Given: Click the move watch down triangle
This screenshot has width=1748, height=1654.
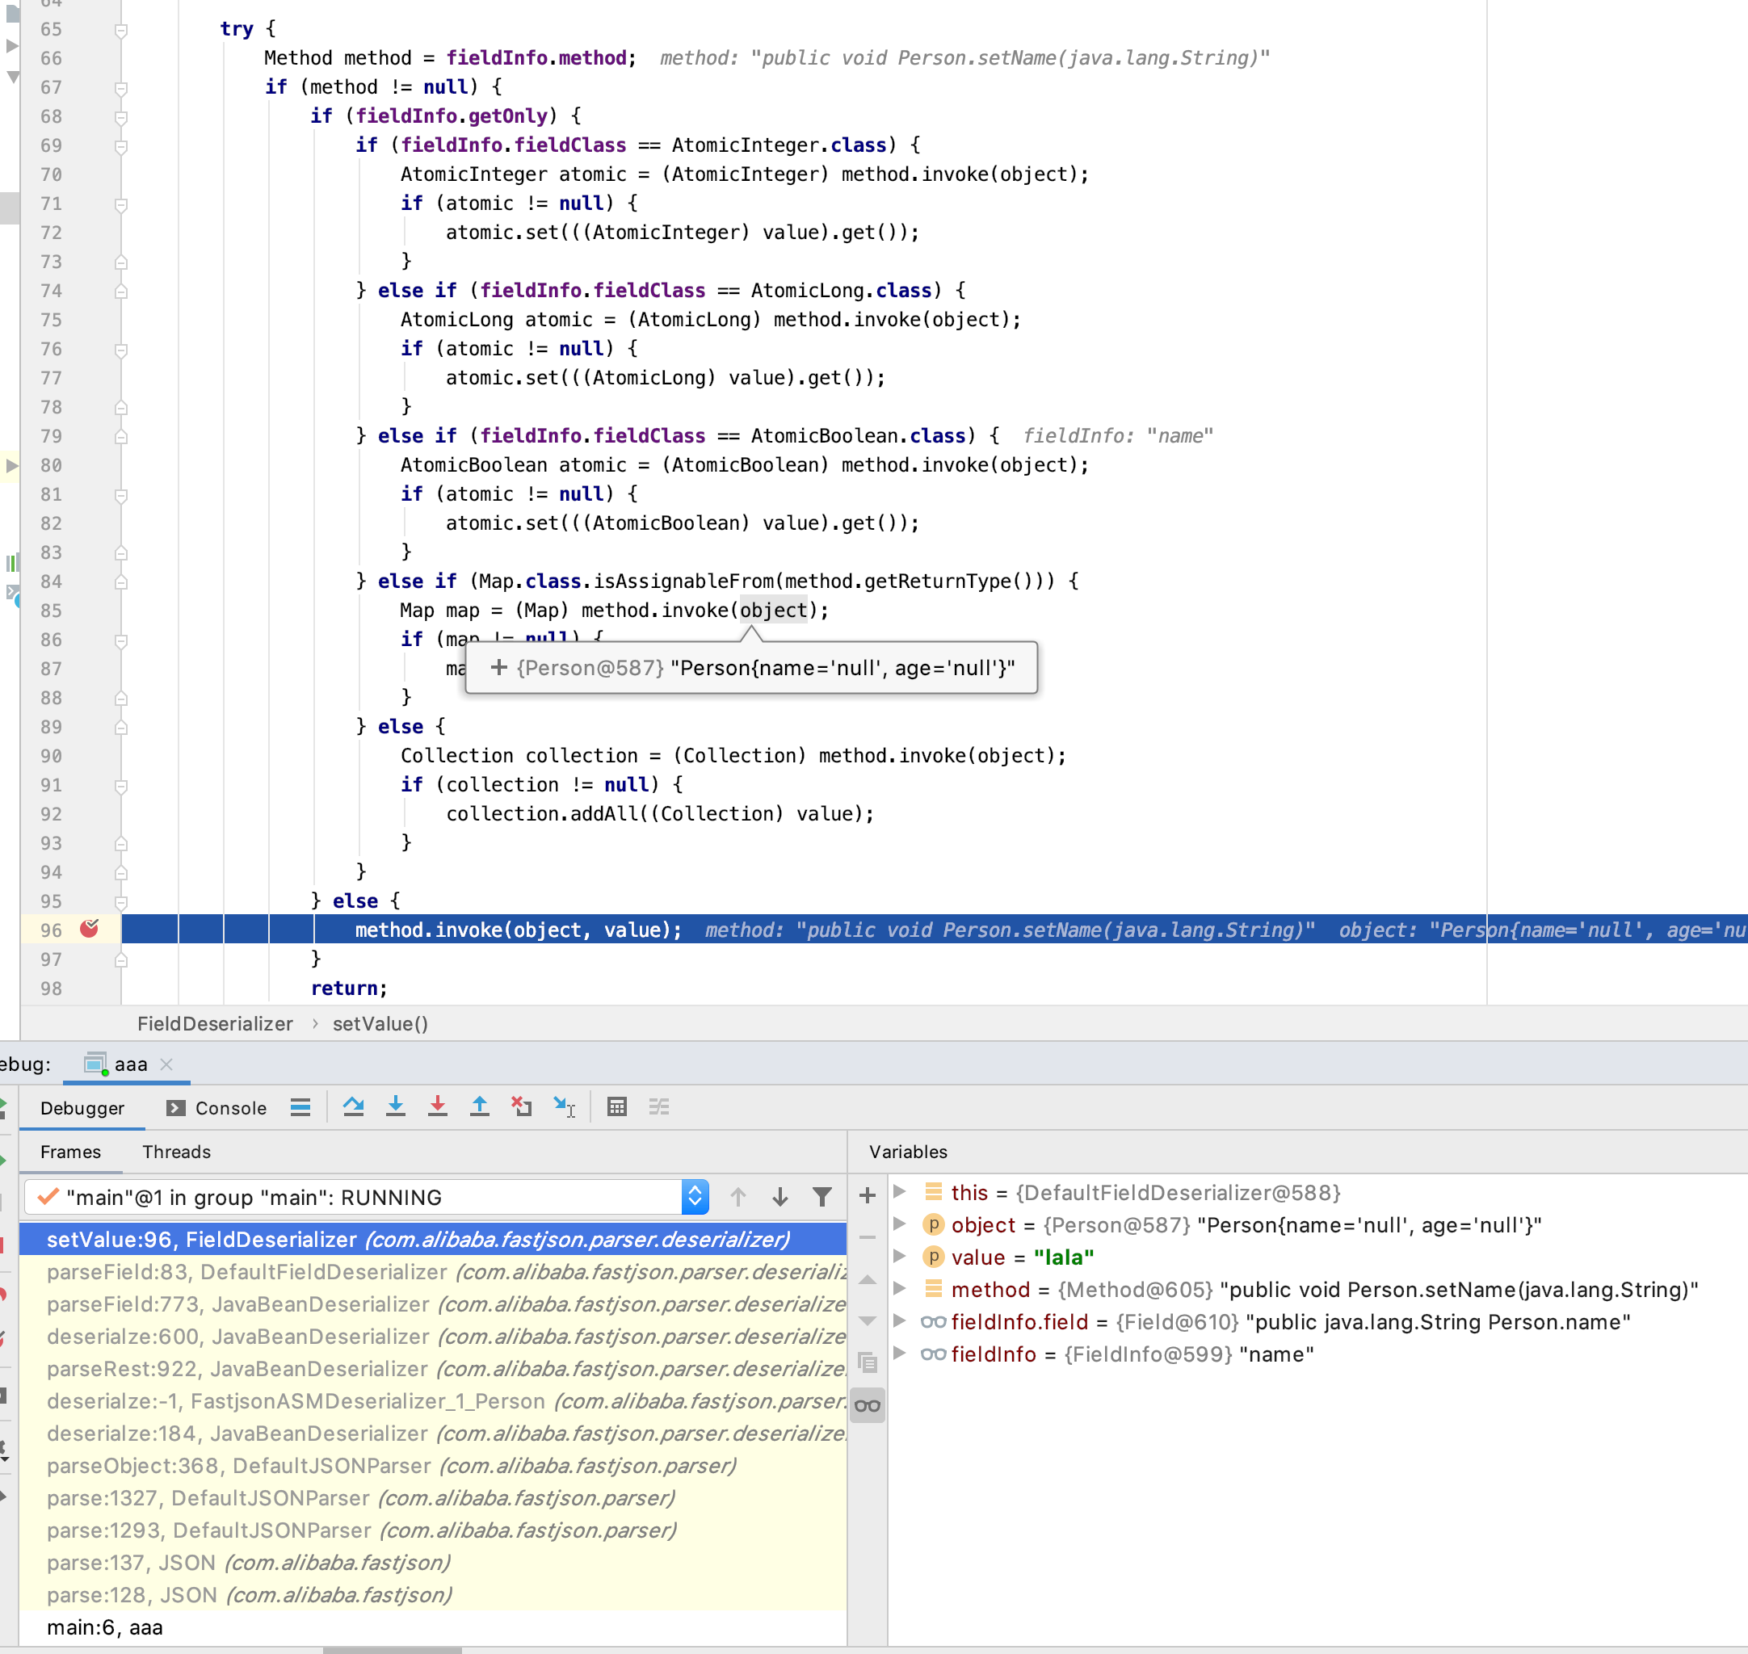Looking at the screenshot, I should [x=867, y=1320].
